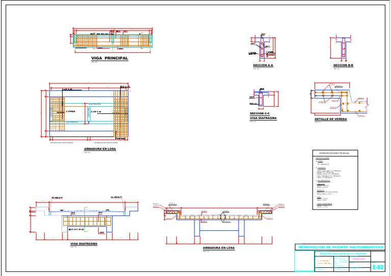The height and width of the screenshot is (276, 391).
Task: Select the slab cross-section drawing with piers
Action: tap(219, 223)
